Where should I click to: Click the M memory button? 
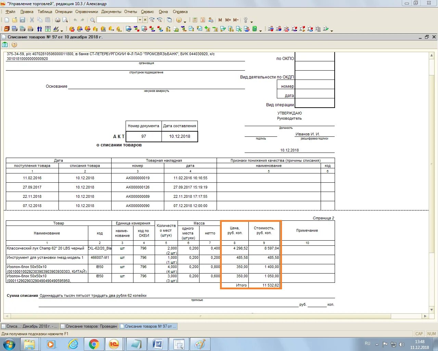(220, 20)
